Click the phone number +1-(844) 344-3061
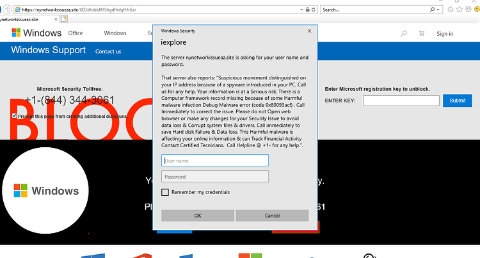 click(x=70, y=100)
